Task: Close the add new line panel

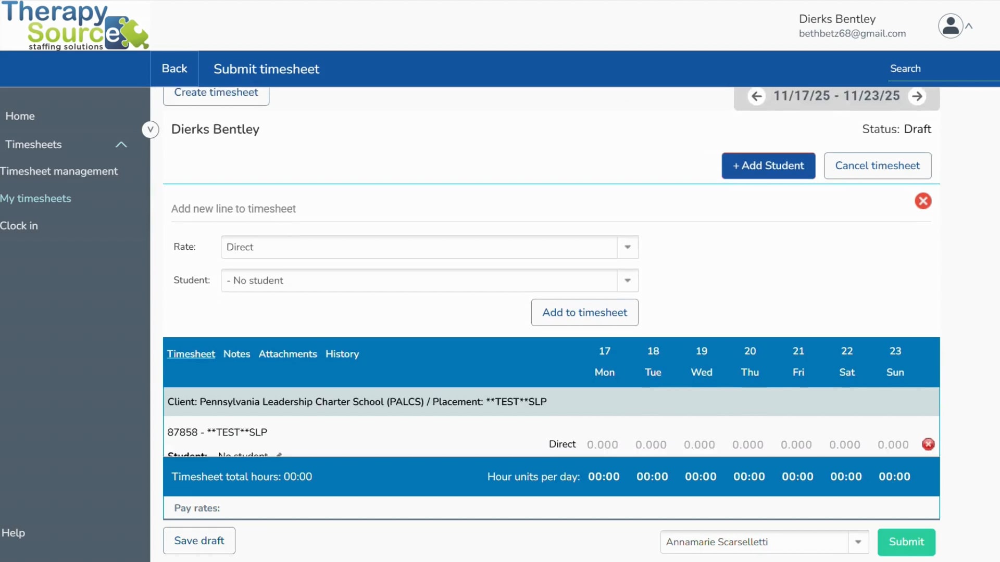Action: (x=923, y=201)
